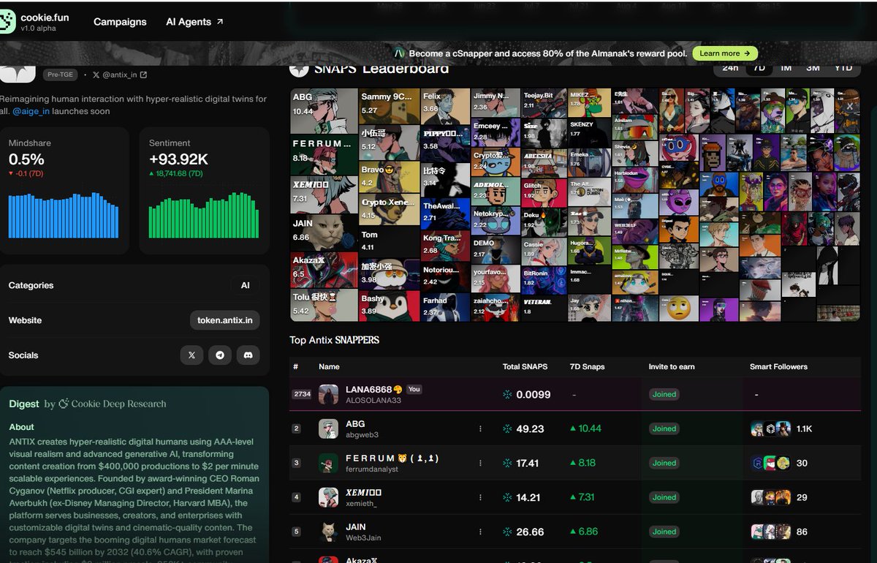Image resolution: width=877 pixels, height=563 pixels.
Task: Open Glitch tile in treemap
Action: coord(544,193)
